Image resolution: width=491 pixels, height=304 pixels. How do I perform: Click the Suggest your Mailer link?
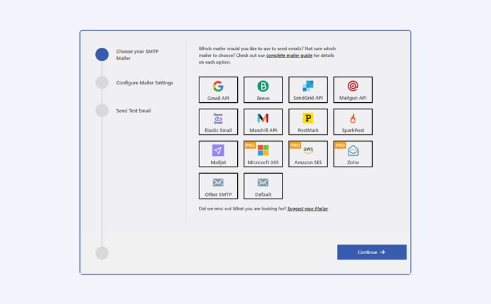click(308, 209)
